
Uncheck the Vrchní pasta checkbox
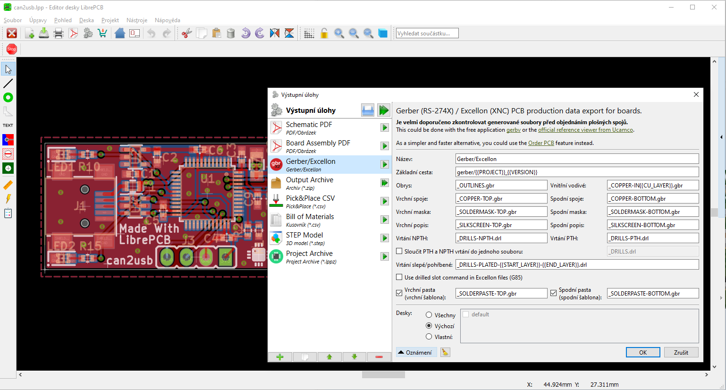pyautogui.click(x=399, y=293)
